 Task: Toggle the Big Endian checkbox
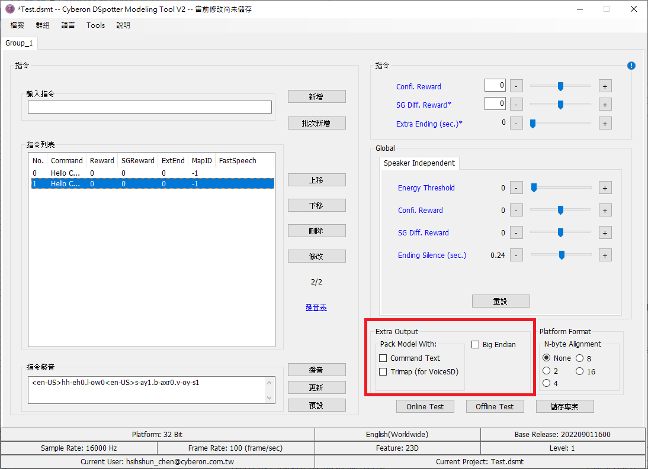coord(476,345)
